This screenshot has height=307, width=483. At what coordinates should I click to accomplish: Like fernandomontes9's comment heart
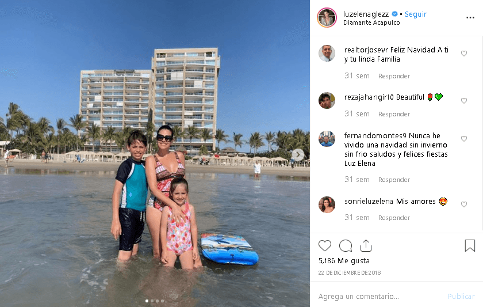coord(464,139)
